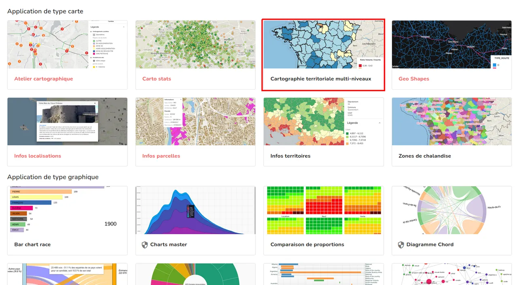Click the Atelier cartographique map thumbnail
Image resolution: width=518 pixels, height=285 pixels.
(68, 44)
